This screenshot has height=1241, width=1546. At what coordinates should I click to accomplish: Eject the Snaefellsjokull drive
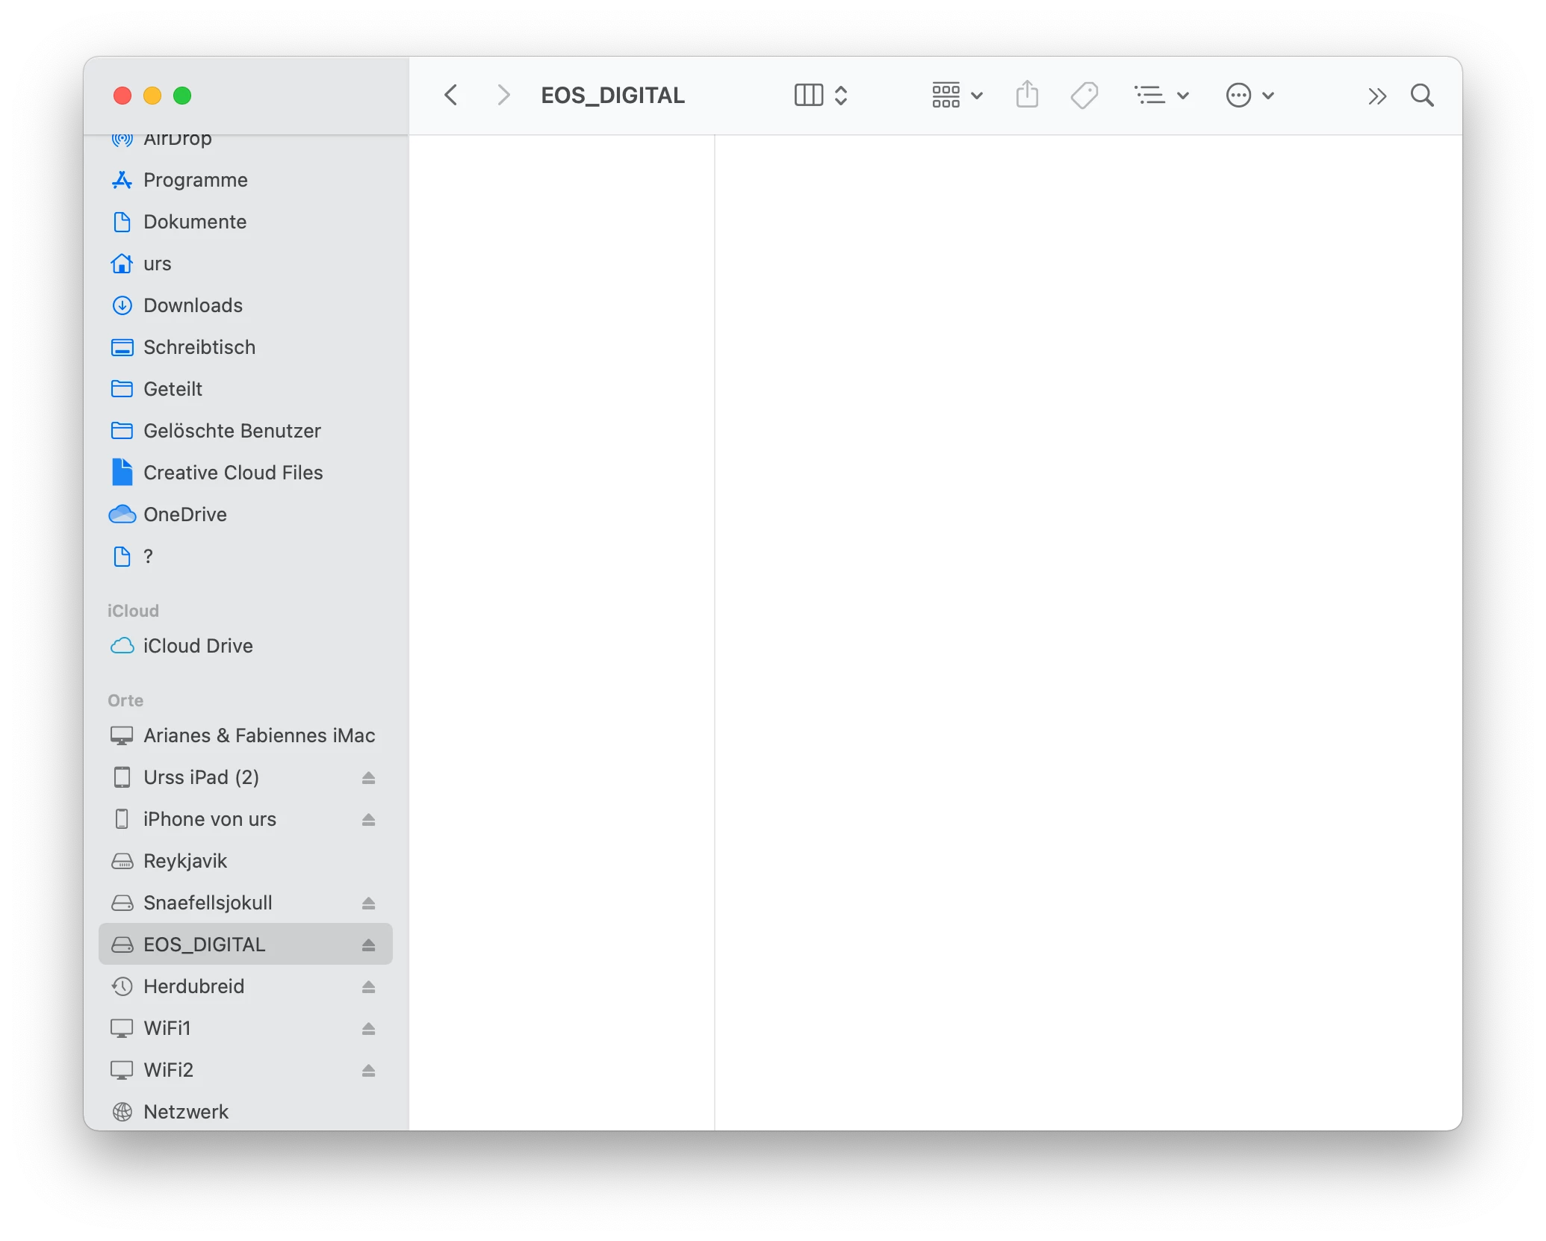coord(368,903)
